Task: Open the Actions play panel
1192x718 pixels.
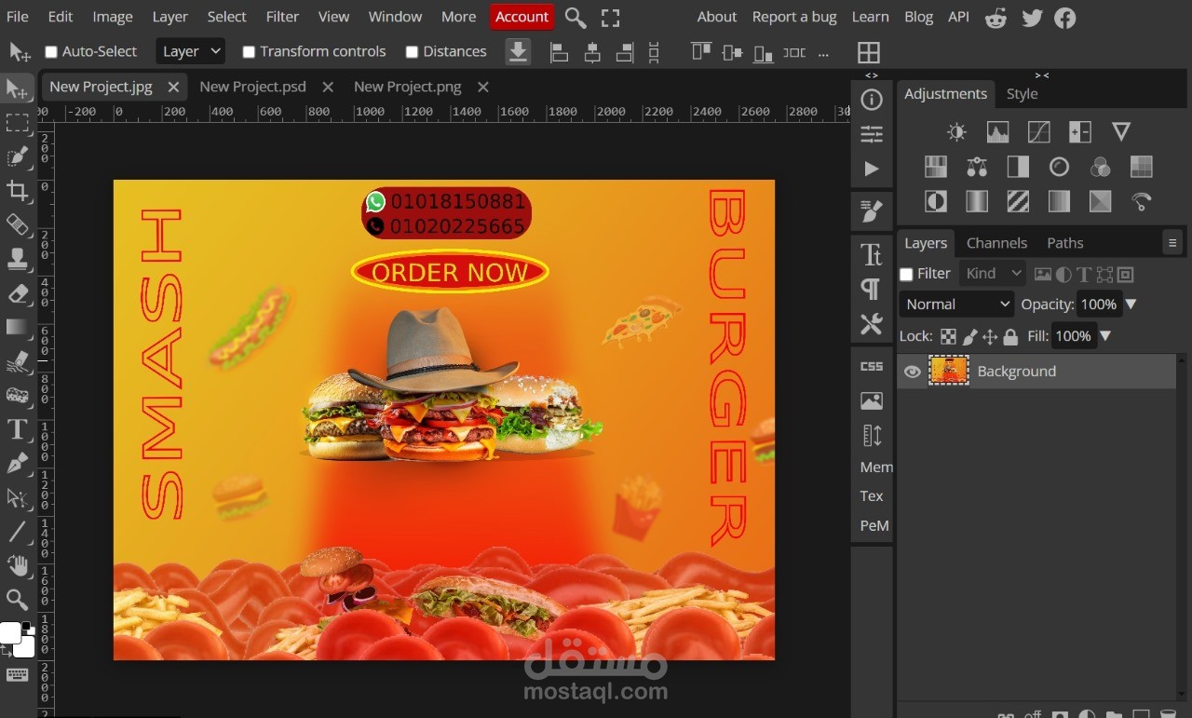Action: (872, 169)
